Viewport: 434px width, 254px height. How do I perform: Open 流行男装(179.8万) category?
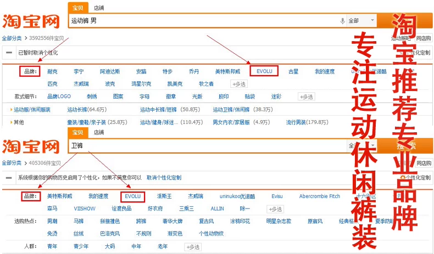(x=307, y=122)
